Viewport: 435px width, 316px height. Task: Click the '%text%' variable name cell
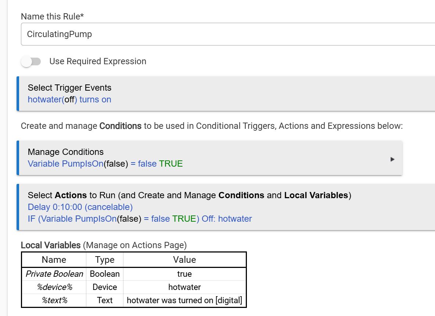tap(54, 301)
